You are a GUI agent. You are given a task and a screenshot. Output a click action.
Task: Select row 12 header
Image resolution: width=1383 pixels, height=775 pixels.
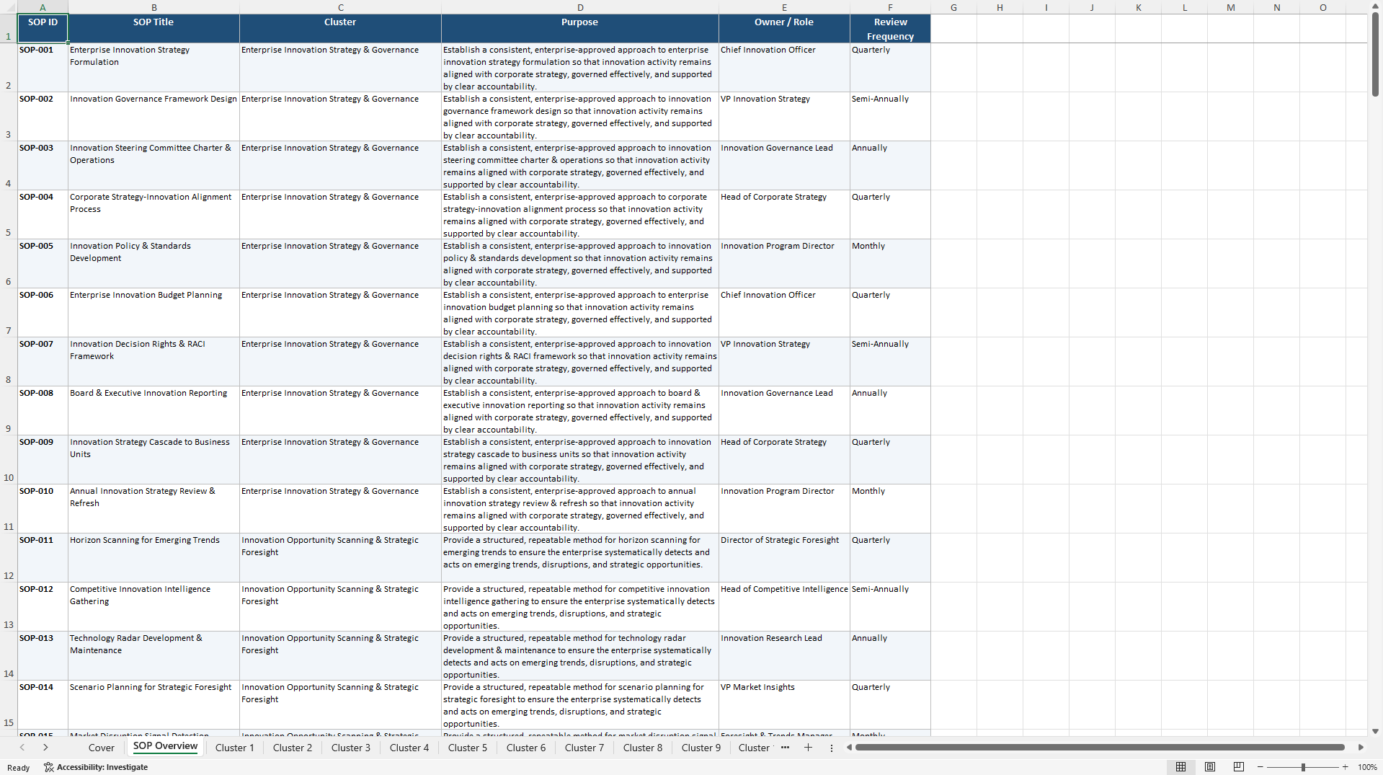pos(9,557)
